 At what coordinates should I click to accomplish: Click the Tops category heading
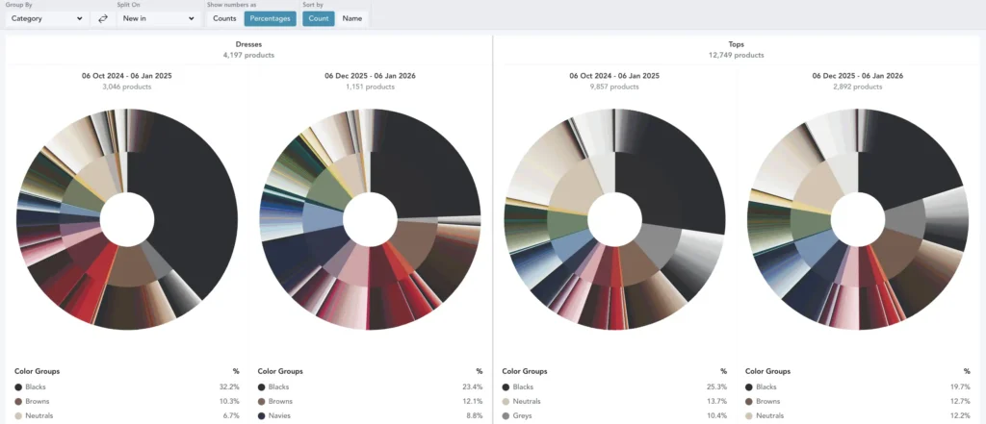coord(737,44)
